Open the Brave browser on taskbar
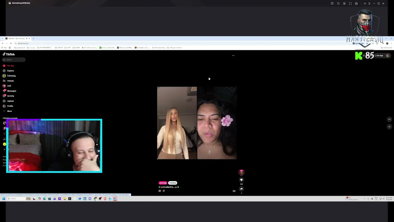The width and height of the screenshot is (394, 222). [105, 199]
